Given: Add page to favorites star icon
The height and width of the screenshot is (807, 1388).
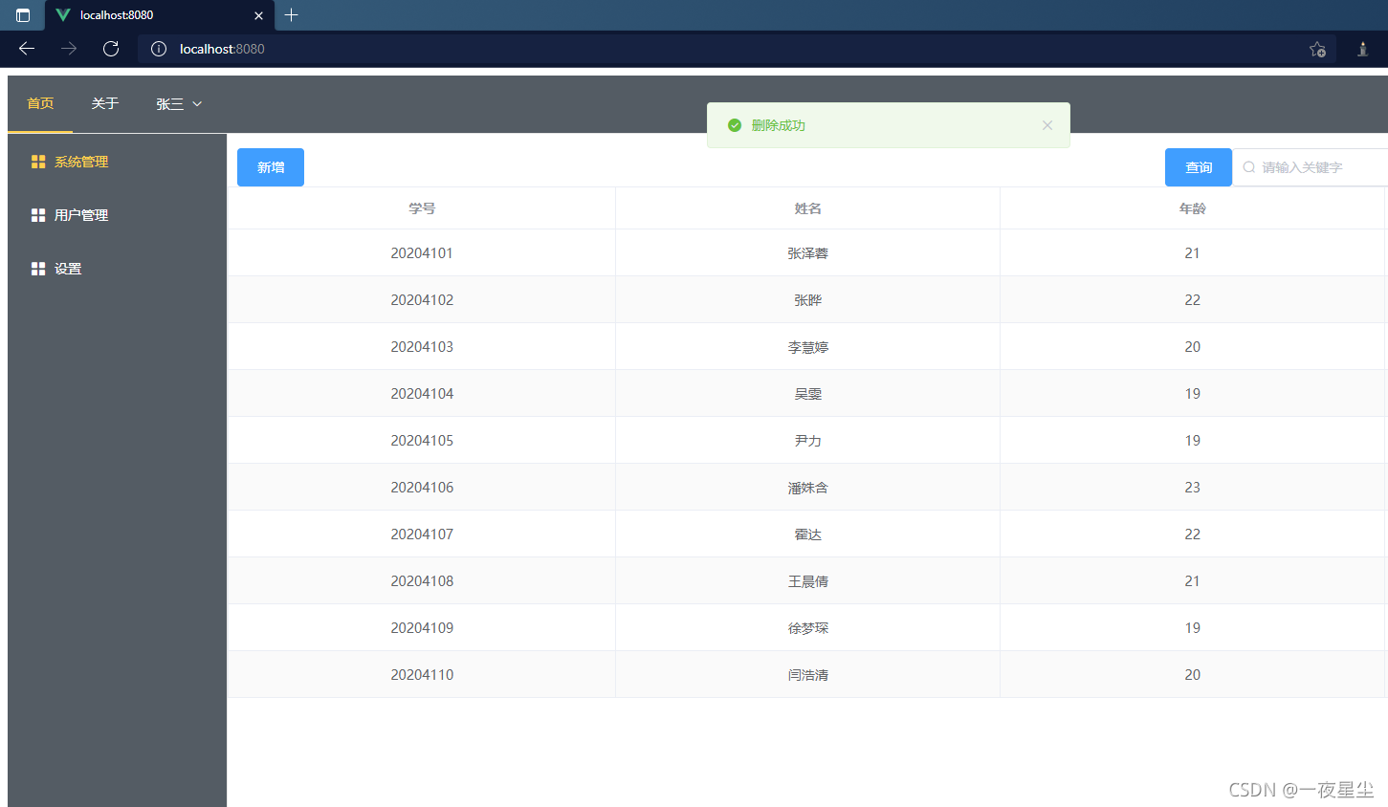Looking at the screenshot, I should (x=1317, y=50).
